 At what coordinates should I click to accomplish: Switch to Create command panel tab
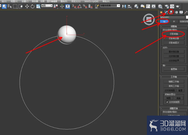(161, 12)
